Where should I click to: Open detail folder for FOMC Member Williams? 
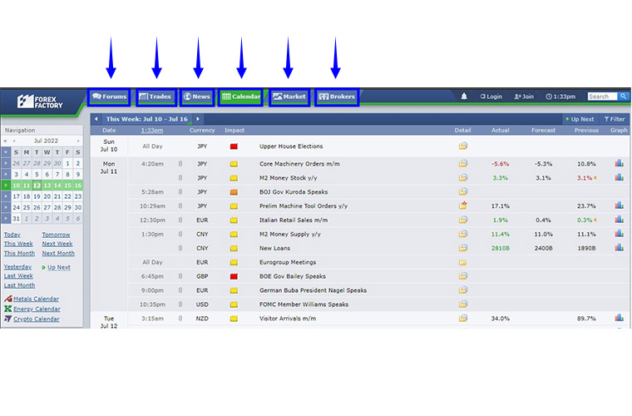(462, 305)
